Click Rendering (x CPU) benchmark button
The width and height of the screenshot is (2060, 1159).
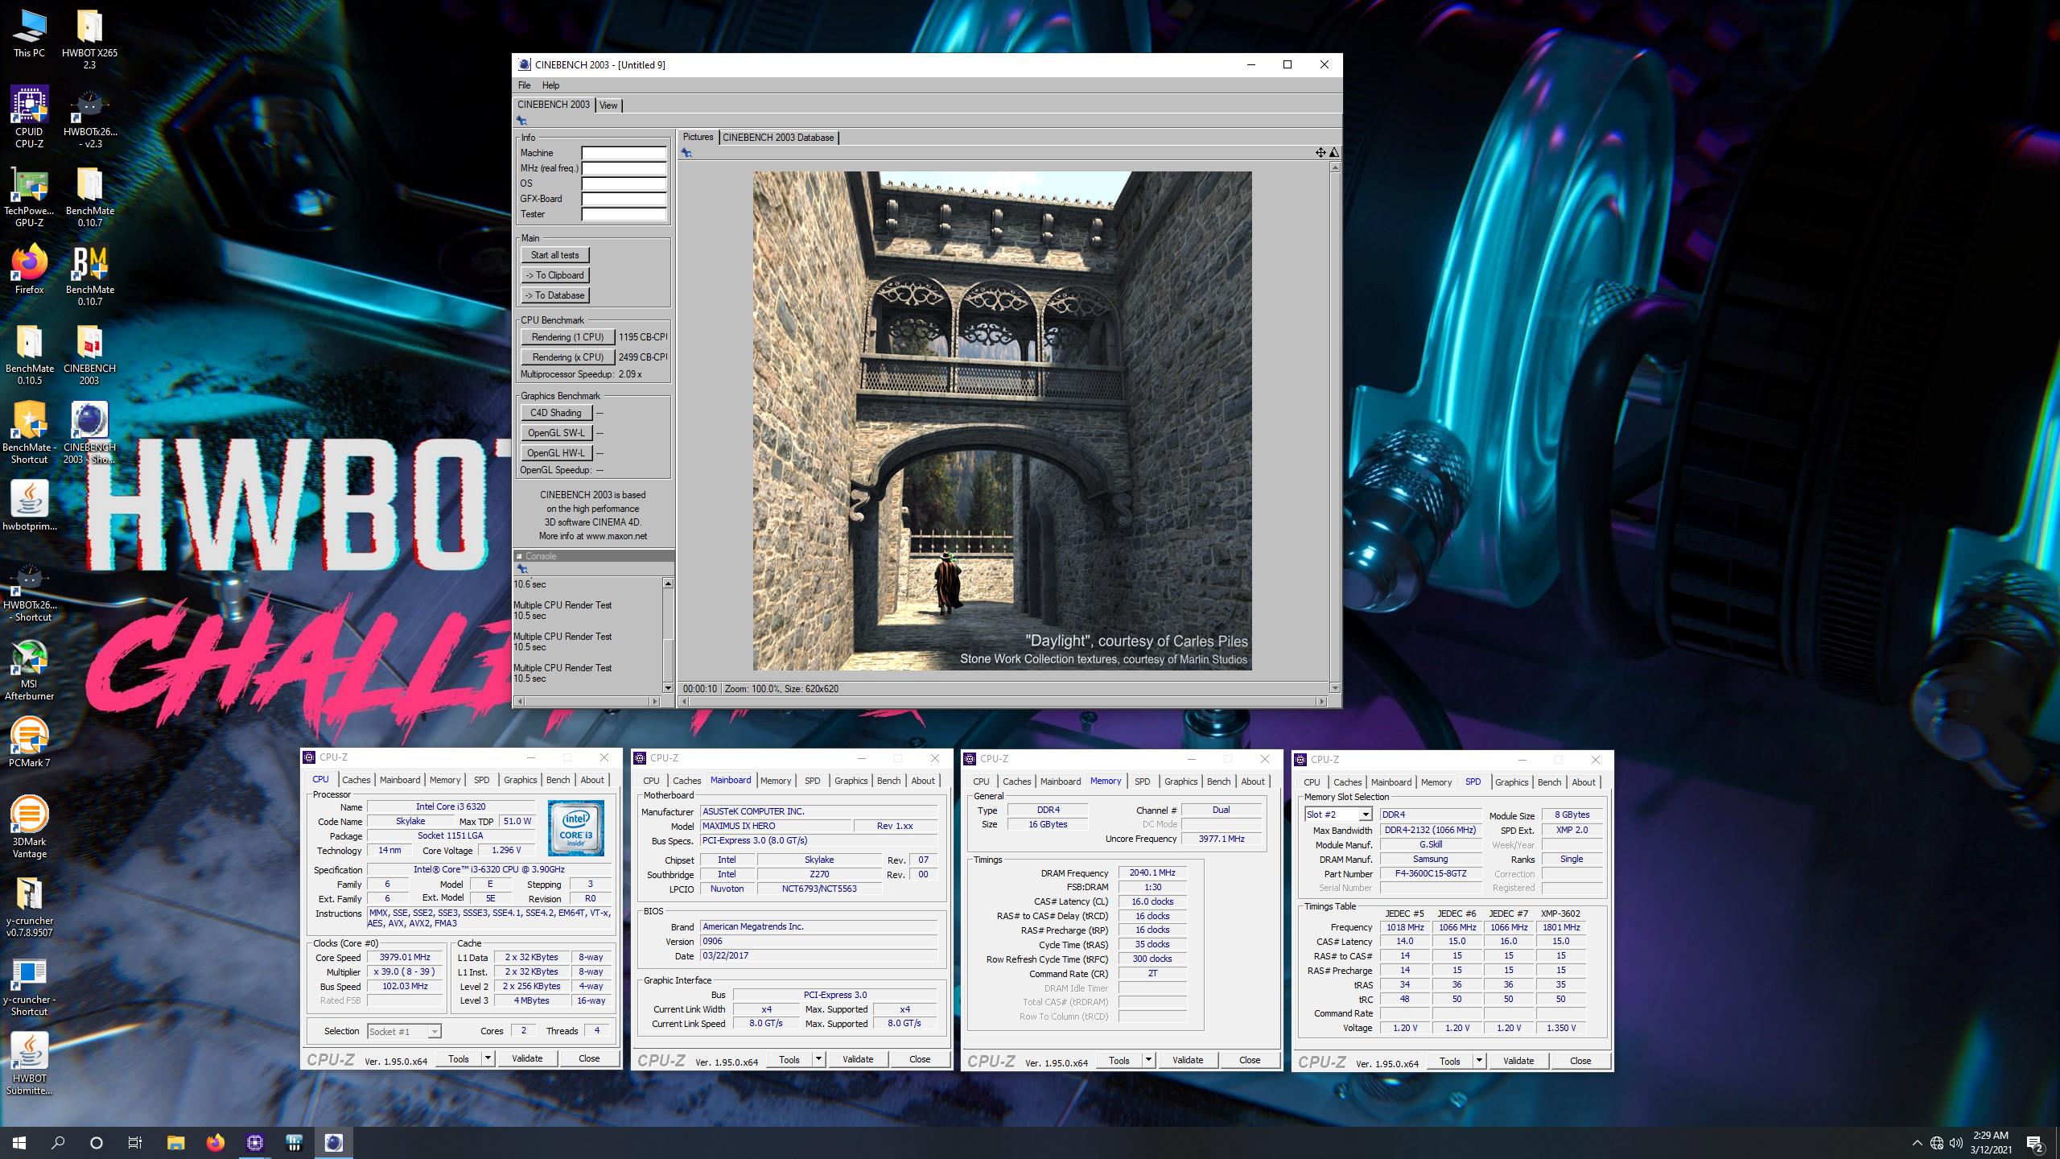[567, 357]
